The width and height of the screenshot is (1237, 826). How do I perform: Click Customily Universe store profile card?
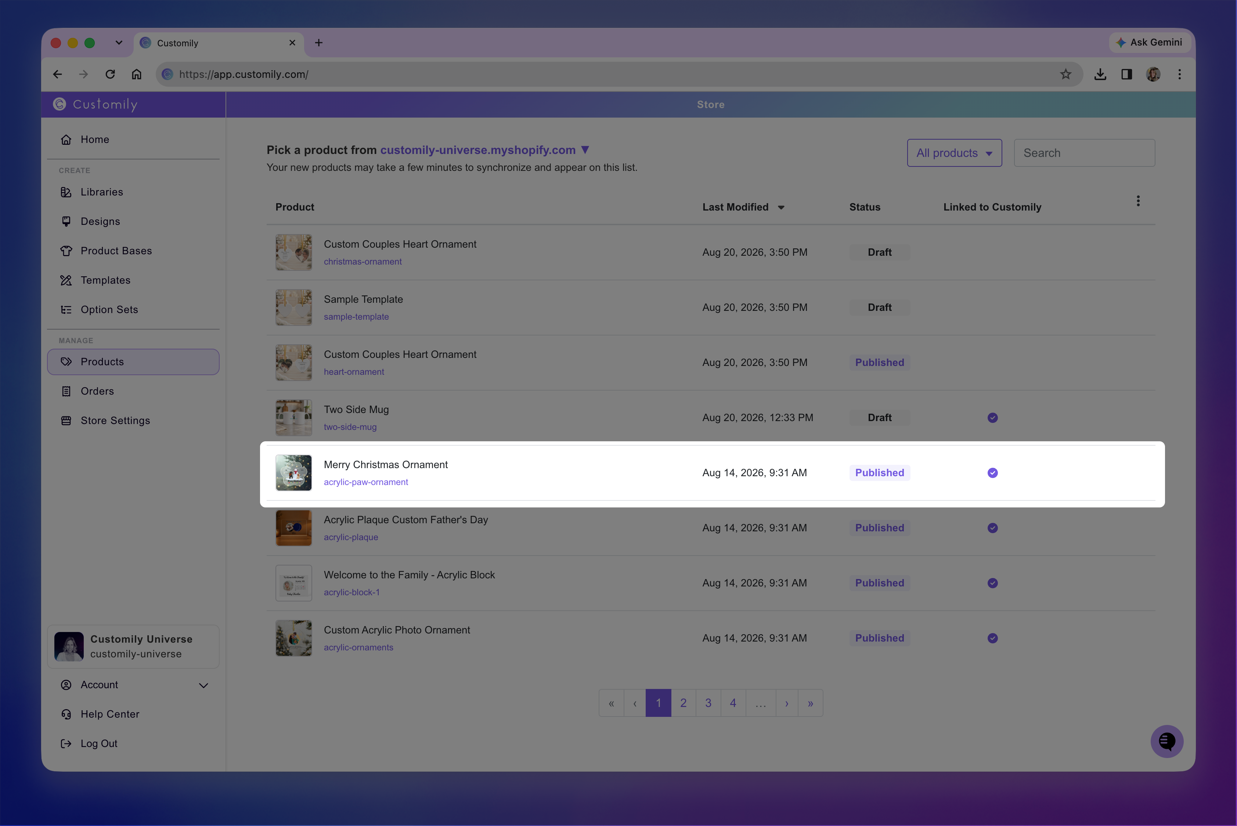[x=133, y=647]
